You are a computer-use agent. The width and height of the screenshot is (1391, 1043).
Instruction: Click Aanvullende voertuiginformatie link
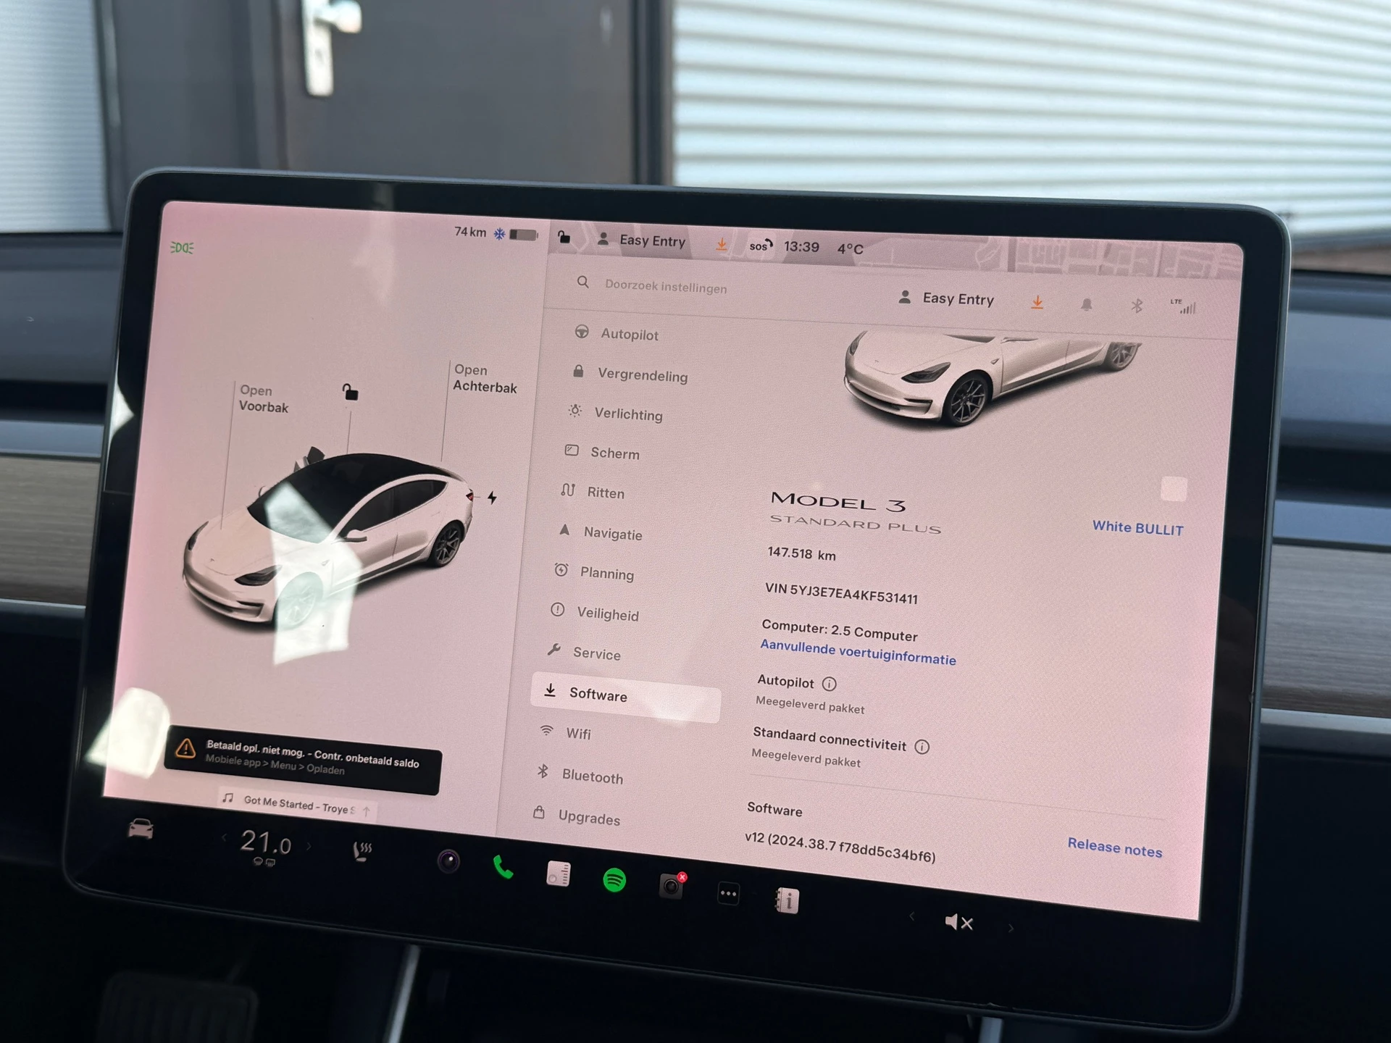tap(858, 658)
